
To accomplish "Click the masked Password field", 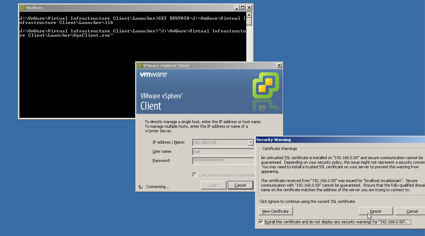I will (x=223, y=161).
